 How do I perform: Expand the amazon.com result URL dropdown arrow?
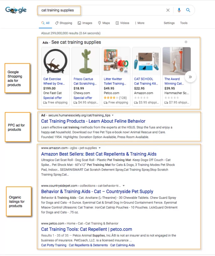(x=100, y=148)
